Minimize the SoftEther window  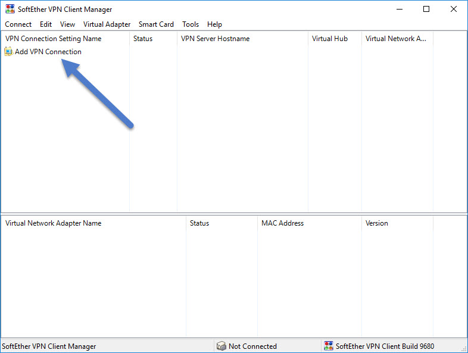point(400,10)
